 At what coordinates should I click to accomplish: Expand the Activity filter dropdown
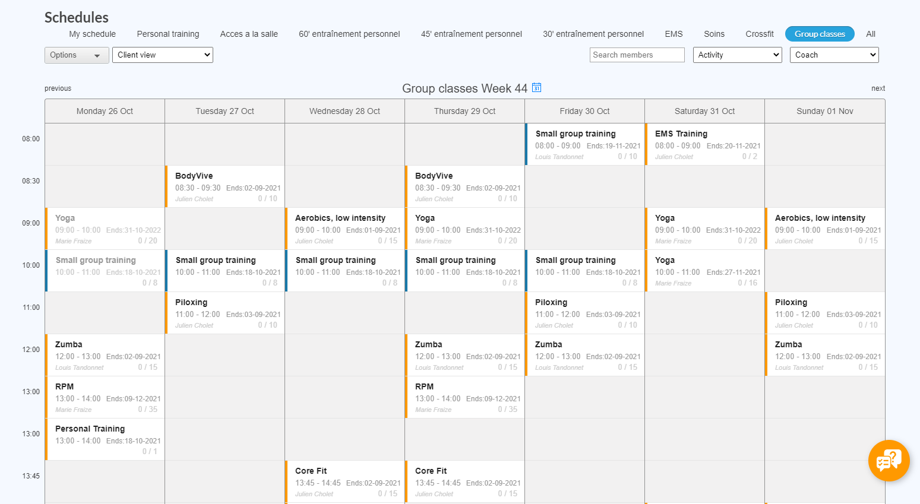737,55
